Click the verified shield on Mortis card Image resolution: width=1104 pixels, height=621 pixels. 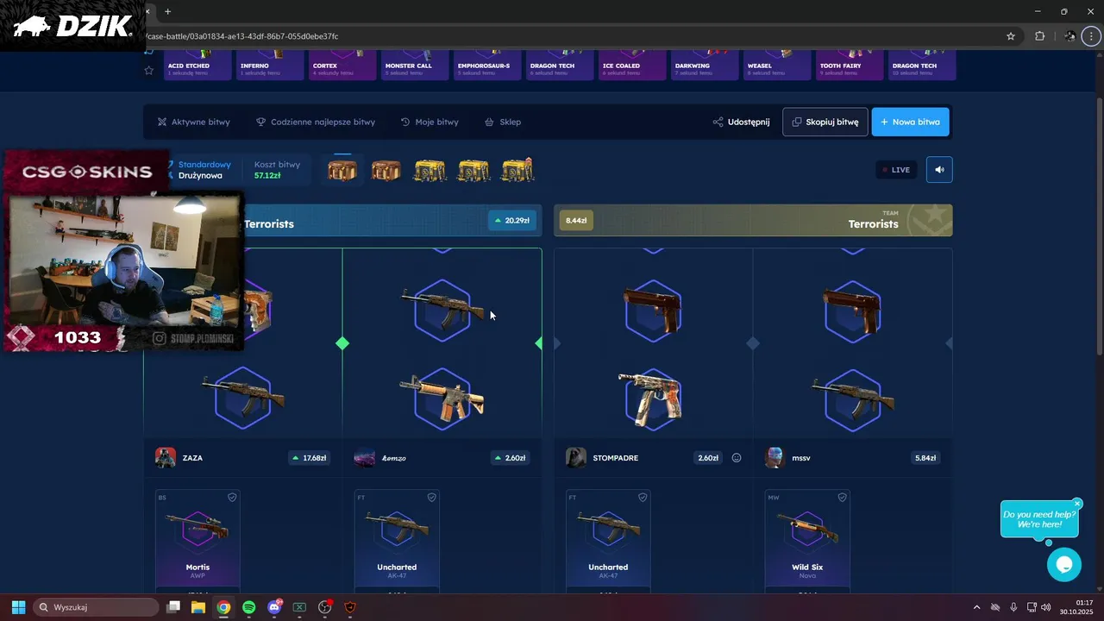(232, 498)
